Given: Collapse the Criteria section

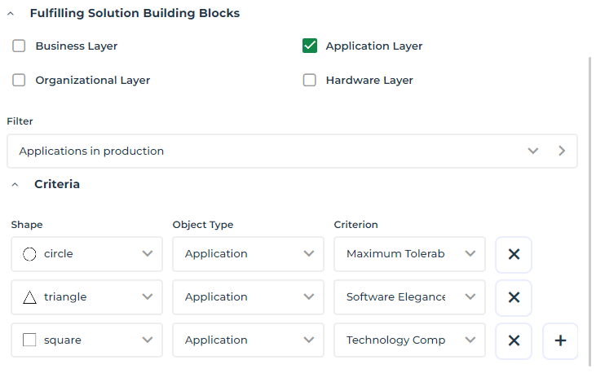Looking at the screenshot, I should pyautogui.click(x=15, y=185).
